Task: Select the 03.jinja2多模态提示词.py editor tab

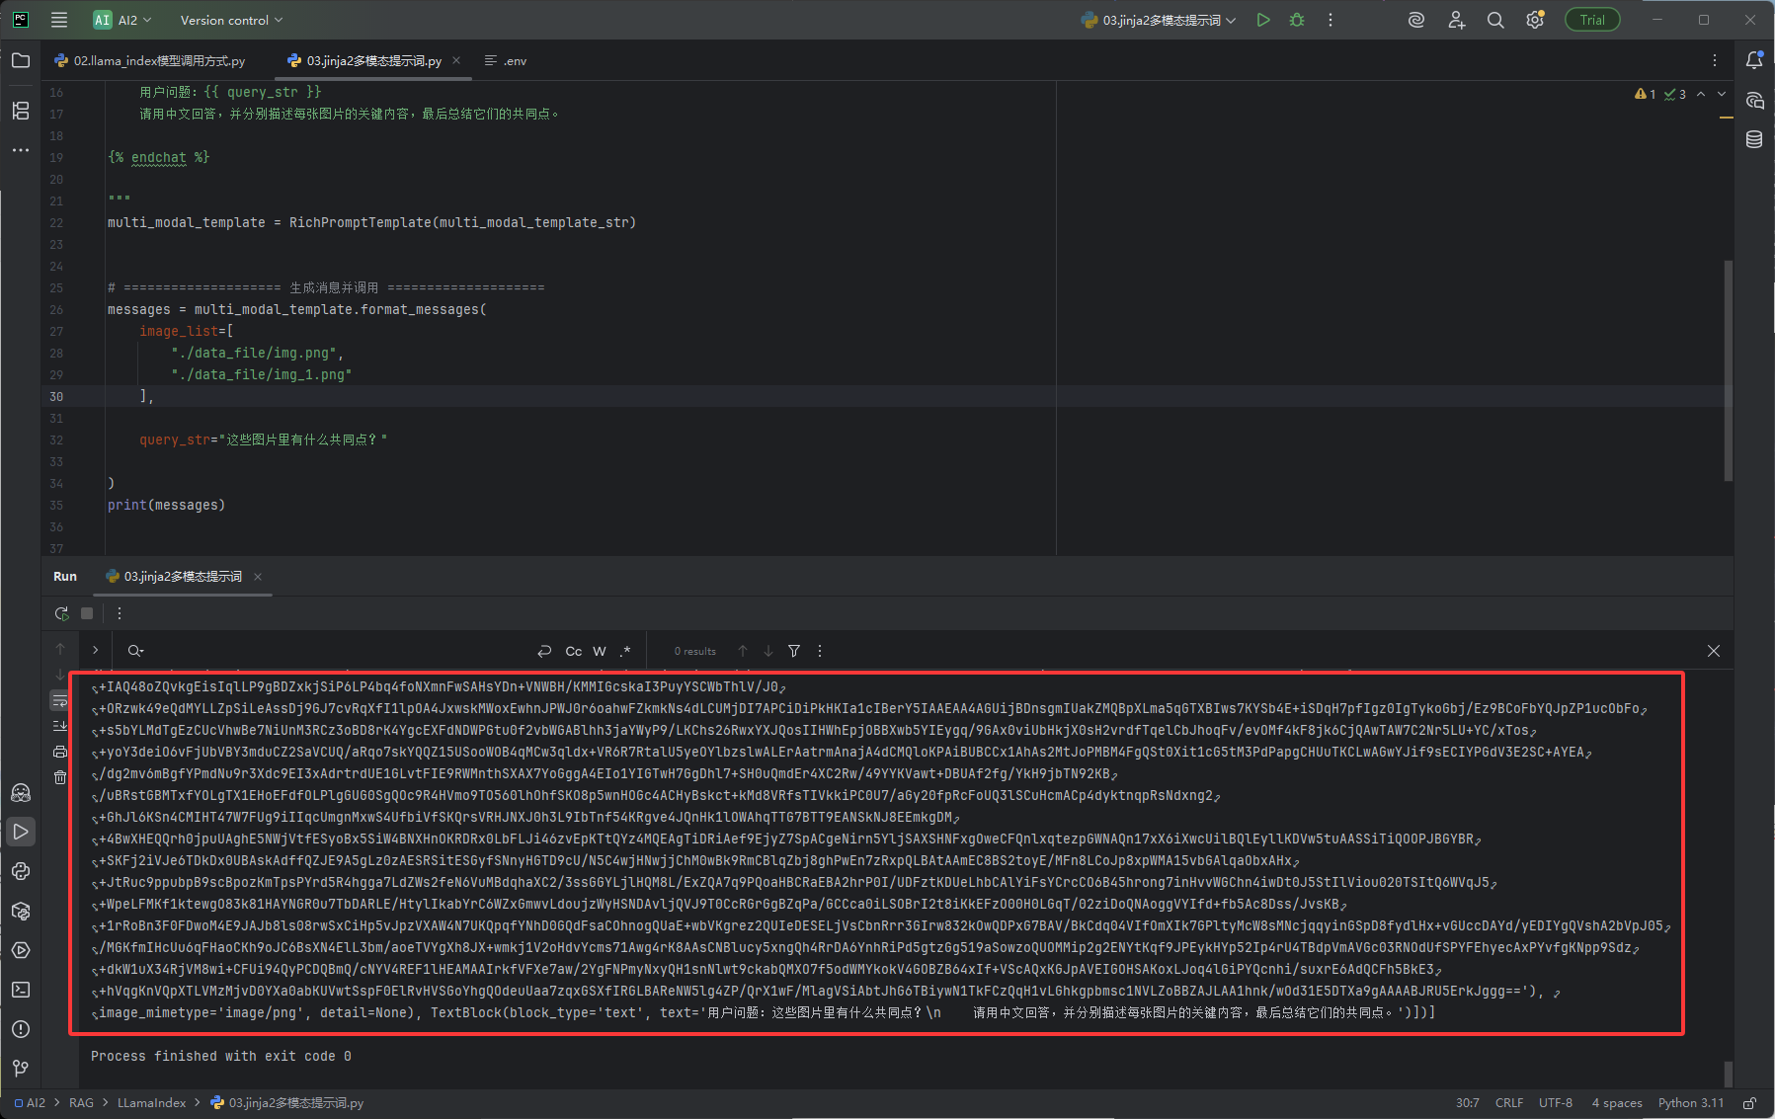Action: (365, 60)
